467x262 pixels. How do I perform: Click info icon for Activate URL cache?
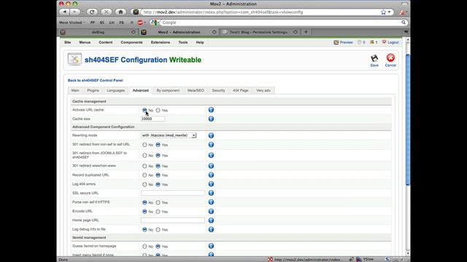click(211, 110)
